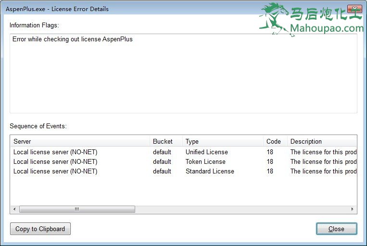The height and width of the screenshot is (246, 367).
Task: Click Local license server in Unified License row
Action: coord(55,152)
